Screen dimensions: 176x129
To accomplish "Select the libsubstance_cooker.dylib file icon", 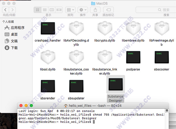I will [x=76, y=57].
